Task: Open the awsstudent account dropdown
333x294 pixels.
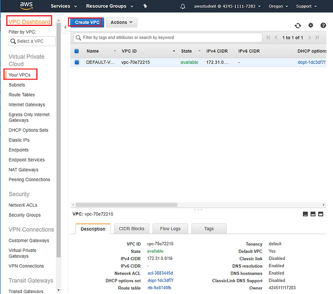Action: tap(227, 6)
